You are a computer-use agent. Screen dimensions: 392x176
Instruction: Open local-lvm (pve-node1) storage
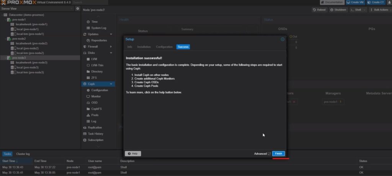pos(30,34)
